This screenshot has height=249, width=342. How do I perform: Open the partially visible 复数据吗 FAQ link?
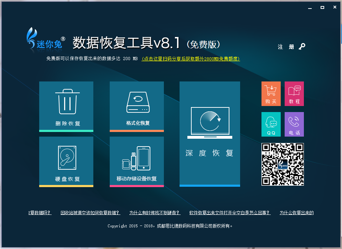(x=40, y=213)
